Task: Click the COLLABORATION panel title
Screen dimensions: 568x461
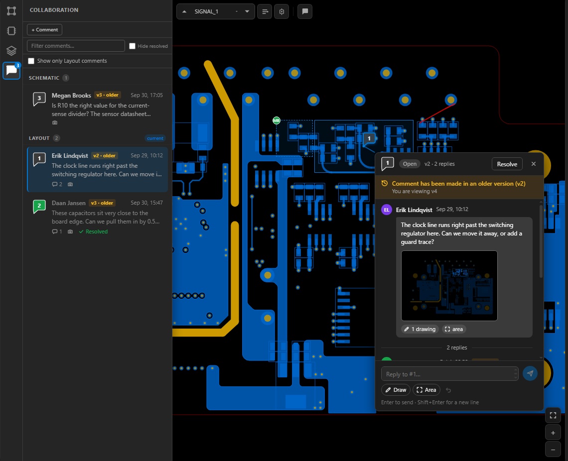Action: (x=54, y=10)
